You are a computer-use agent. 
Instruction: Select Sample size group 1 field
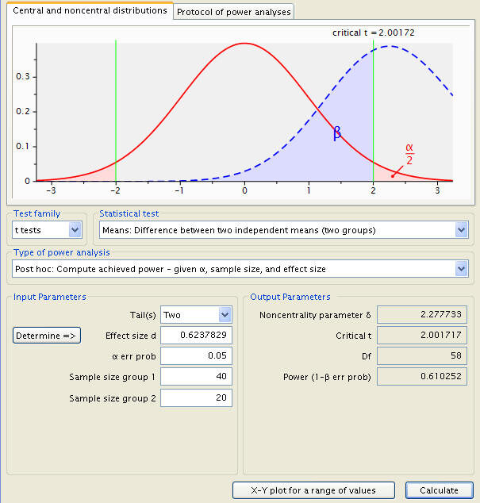[x=197, y=376]
